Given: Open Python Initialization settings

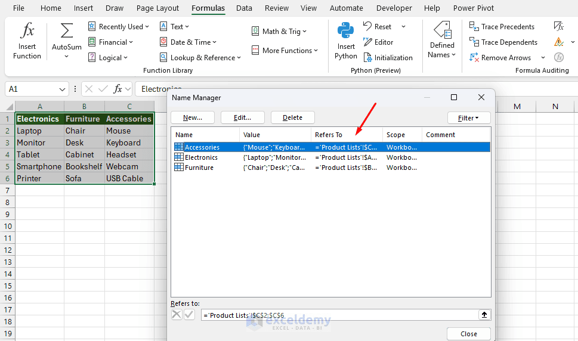Looking at the screenshot, I should 388,57.
